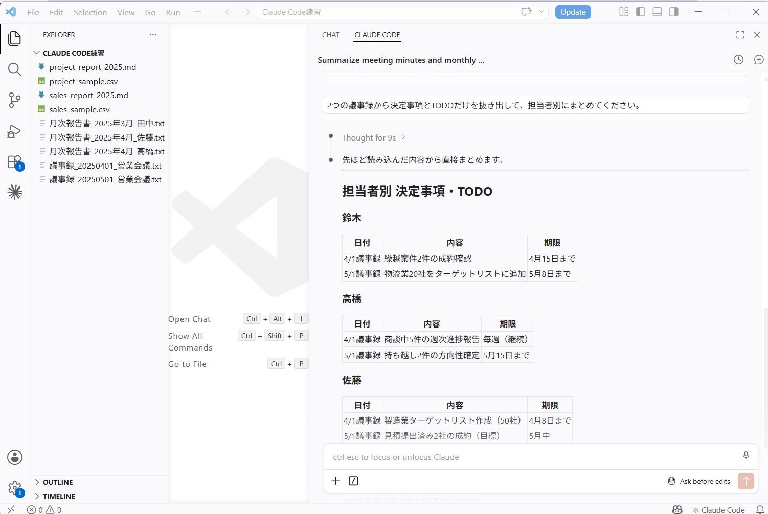Click the session title Summarize meeting minutes

(401, 60)
